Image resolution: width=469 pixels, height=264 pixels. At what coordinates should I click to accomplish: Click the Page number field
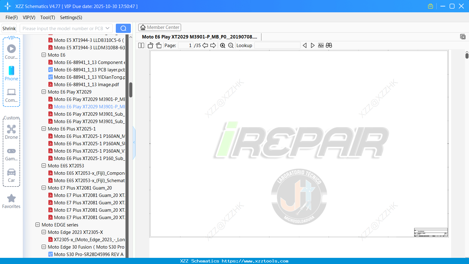(186, 46)
